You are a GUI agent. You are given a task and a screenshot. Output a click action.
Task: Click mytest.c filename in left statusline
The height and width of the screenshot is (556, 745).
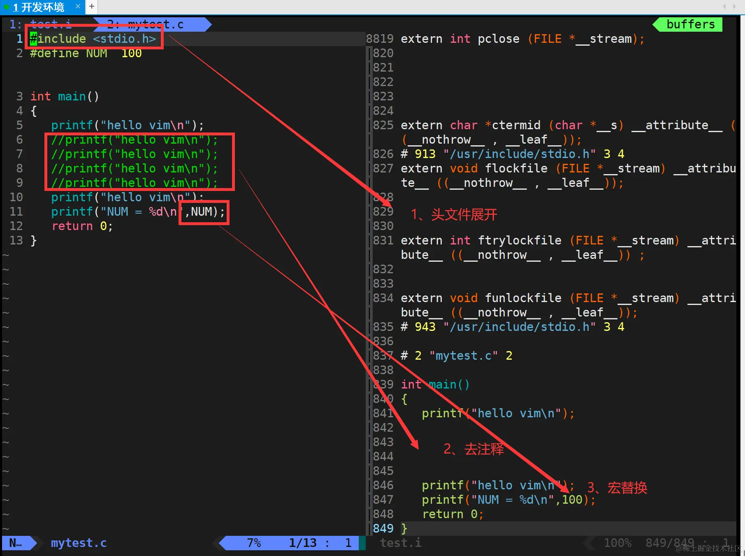79,543
